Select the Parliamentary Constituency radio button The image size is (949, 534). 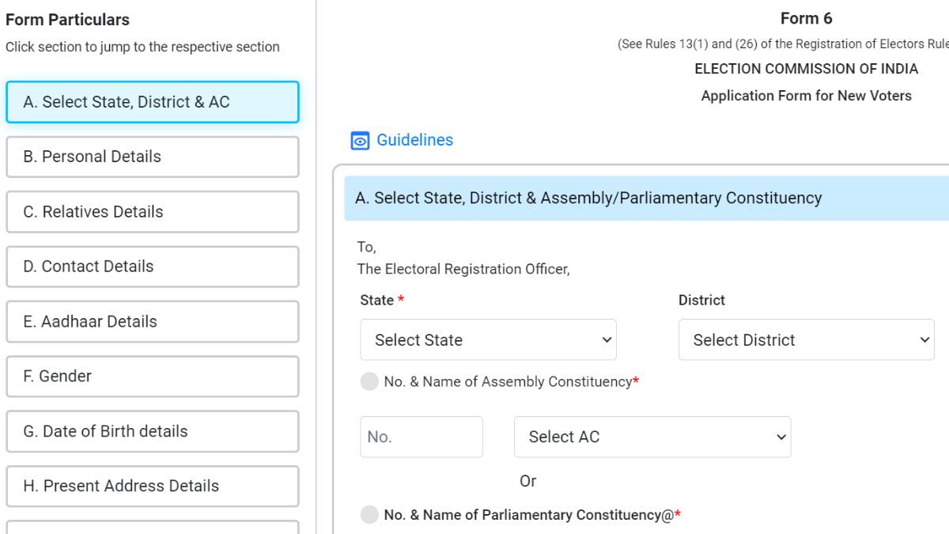[x=369, y=514]
